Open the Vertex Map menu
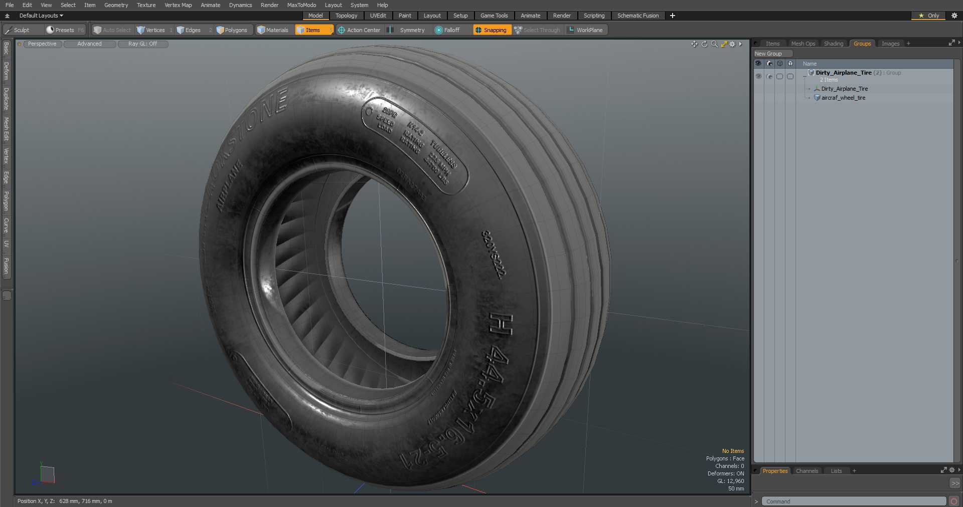 178,5
